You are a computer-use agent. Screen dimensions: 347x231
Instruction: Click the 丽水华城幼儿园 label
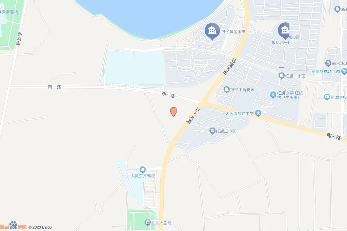tap(326, 72)
